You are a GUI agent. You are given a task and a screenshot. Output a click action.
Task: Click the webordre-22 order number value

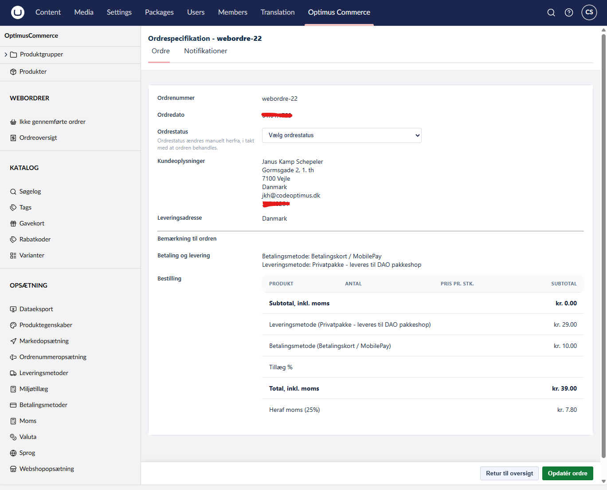tap(280, 99)
